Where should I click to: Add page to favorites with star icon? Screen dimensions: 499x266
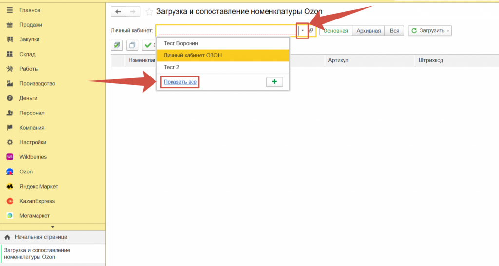click(149, 11)
